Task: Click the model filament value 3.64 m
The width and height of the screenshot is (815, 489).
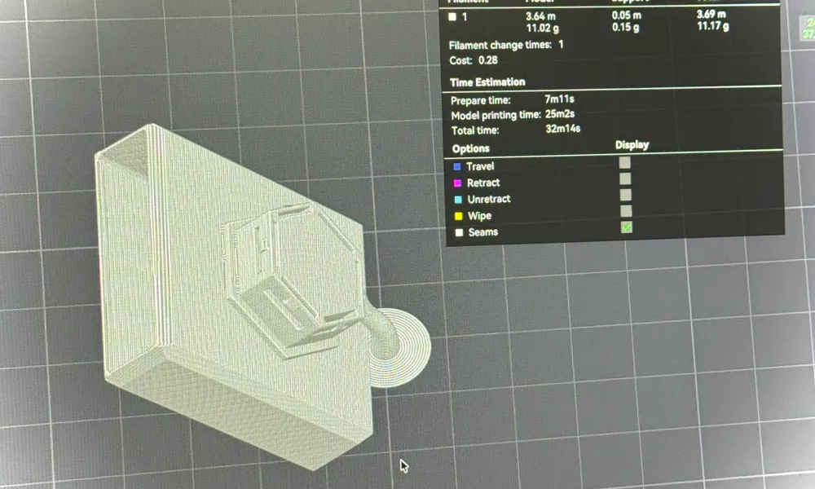Action: click(540, 16)
